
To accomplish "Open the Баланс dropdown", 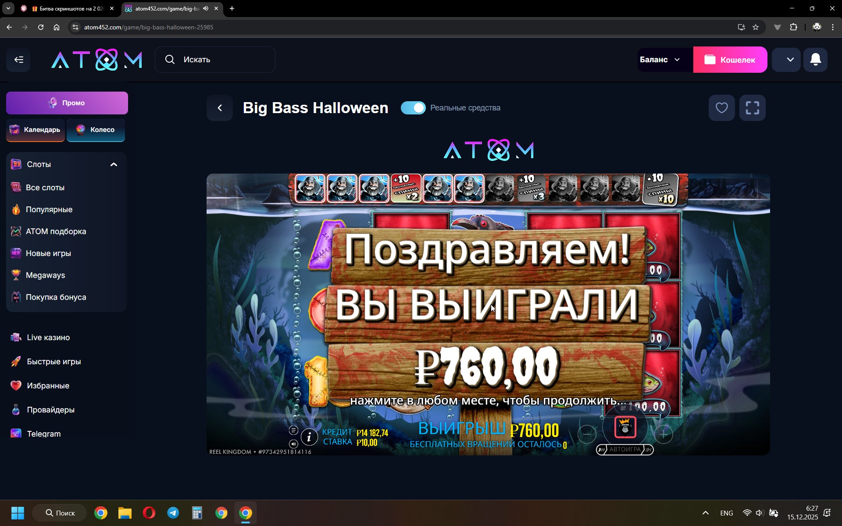I will point(660,60).
